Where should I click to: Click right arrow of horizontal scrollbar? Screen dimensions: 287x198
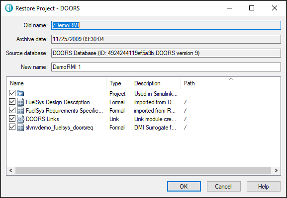(276, 170)
